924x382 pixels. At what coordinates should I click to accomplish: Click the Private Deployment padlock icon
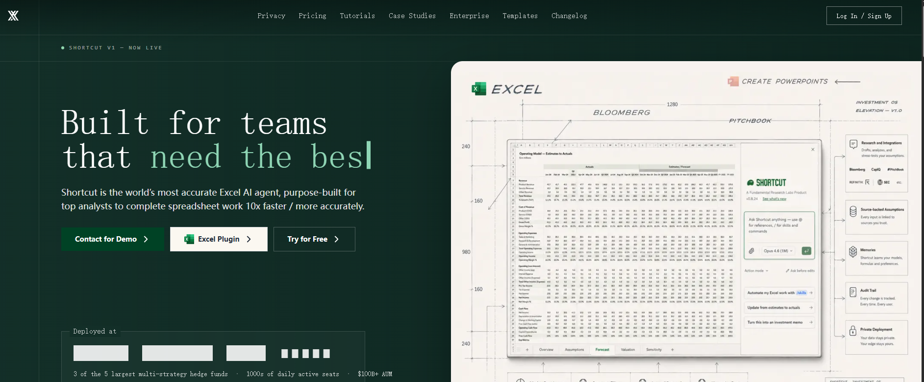853,331
